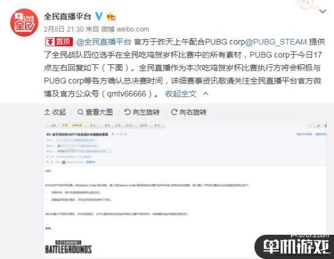Click the up arrow beside 收起全文

pos(206,93)
